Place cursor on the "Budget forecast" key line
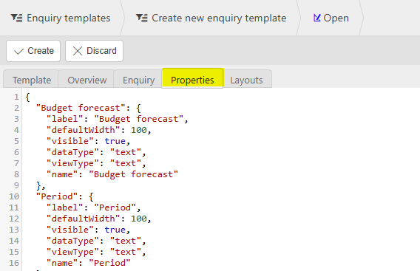 [x=88, y=108]
